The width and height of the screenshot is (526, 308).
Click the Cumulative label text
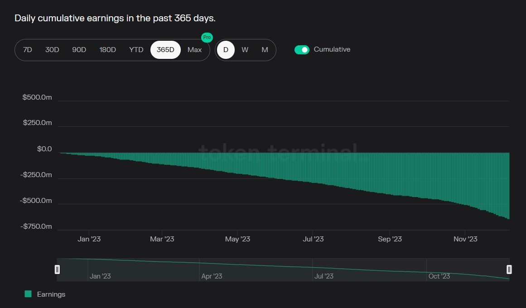[332, 50]
